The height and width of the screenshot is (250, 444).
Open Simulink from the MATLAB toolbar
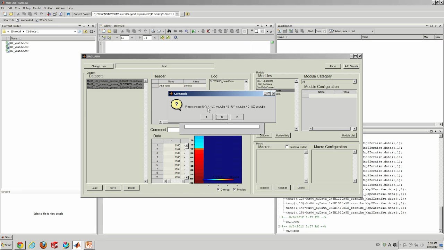pos(49,14)
